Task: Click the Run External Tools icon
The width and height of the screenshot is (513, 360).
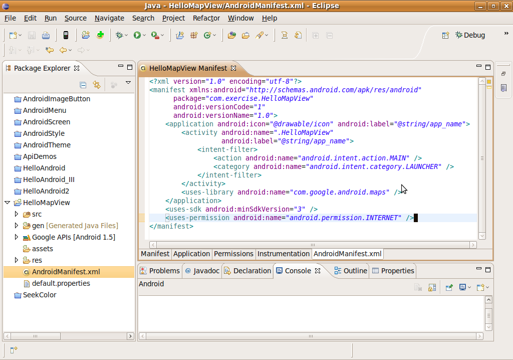Action: click(x=155, y=36)
